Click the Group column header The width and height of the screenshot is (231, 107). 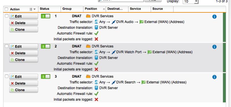tap(72, 9)
